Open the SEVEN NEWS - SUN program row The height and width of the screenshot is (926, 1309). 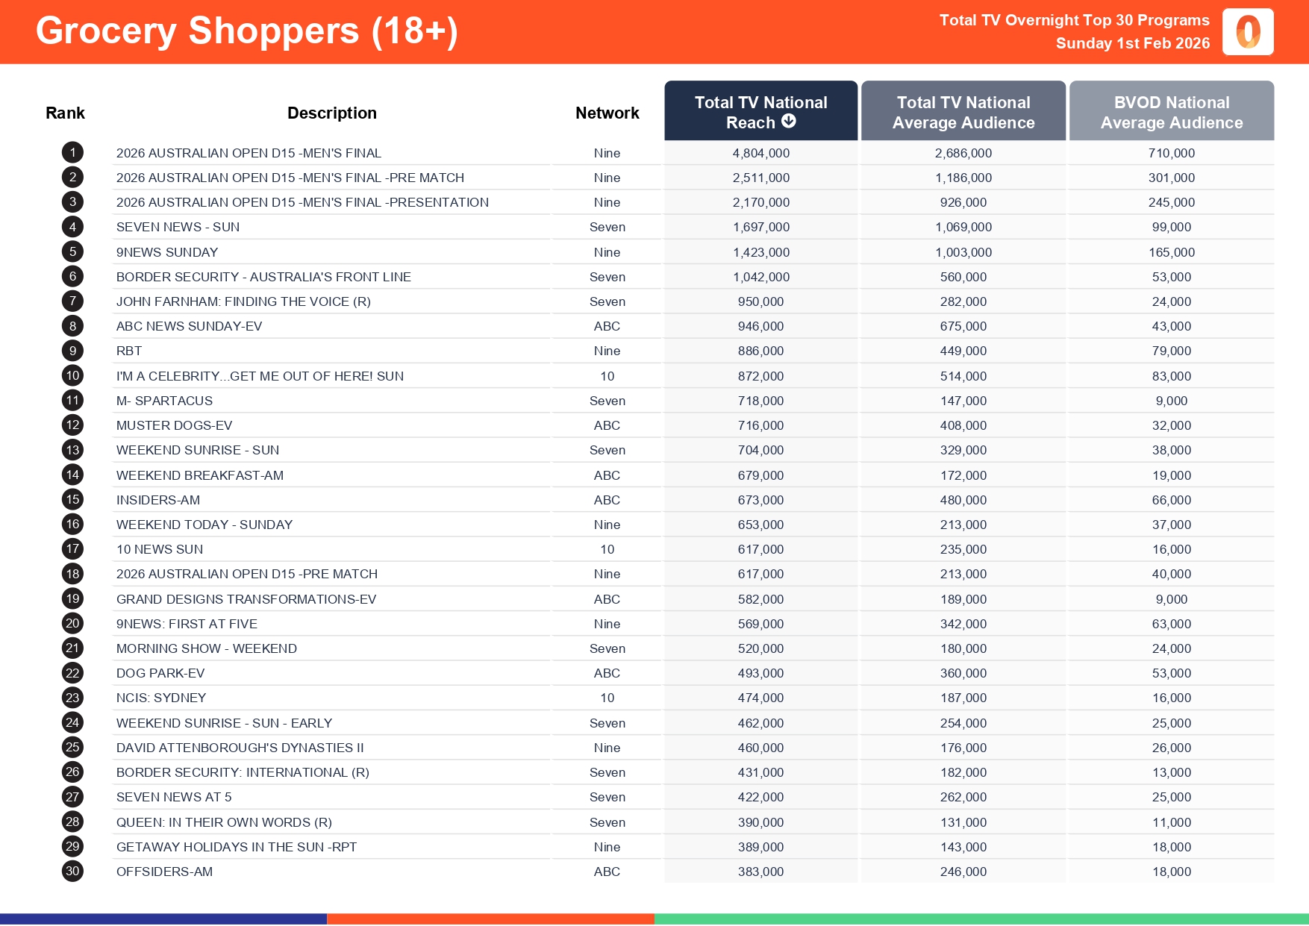click(178, 227)
